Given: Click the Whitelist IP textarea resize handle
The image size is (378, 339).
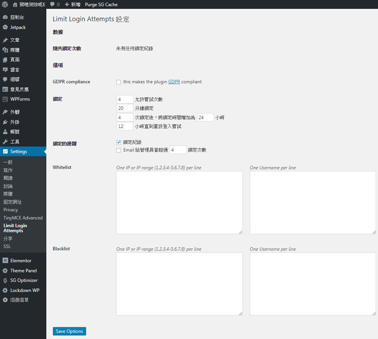Looking at the screenshot, I should tap(241, 232).
